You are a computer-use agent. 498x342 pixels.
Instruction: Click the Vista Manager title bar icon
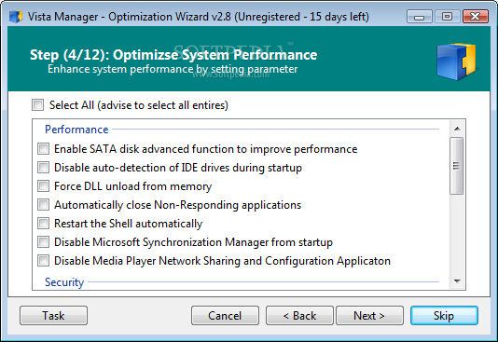pyautogui.click(x=16, y=16)
